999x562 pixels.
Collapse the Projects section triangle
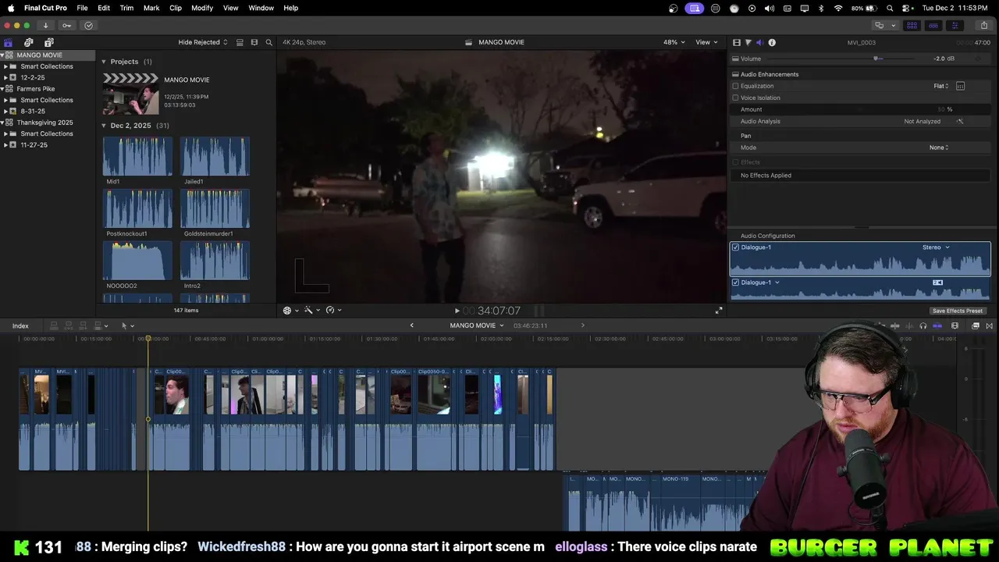pyautogui.click(x=104, y=62)
